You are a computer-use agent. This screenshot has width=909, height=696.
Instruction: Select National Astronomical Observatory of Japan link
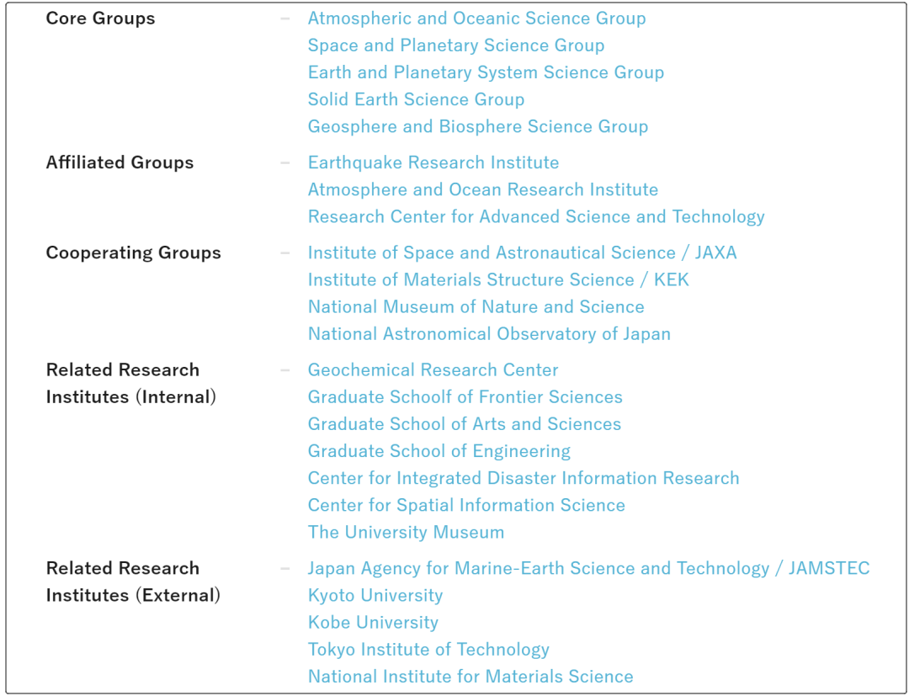[x=489, y=333]
